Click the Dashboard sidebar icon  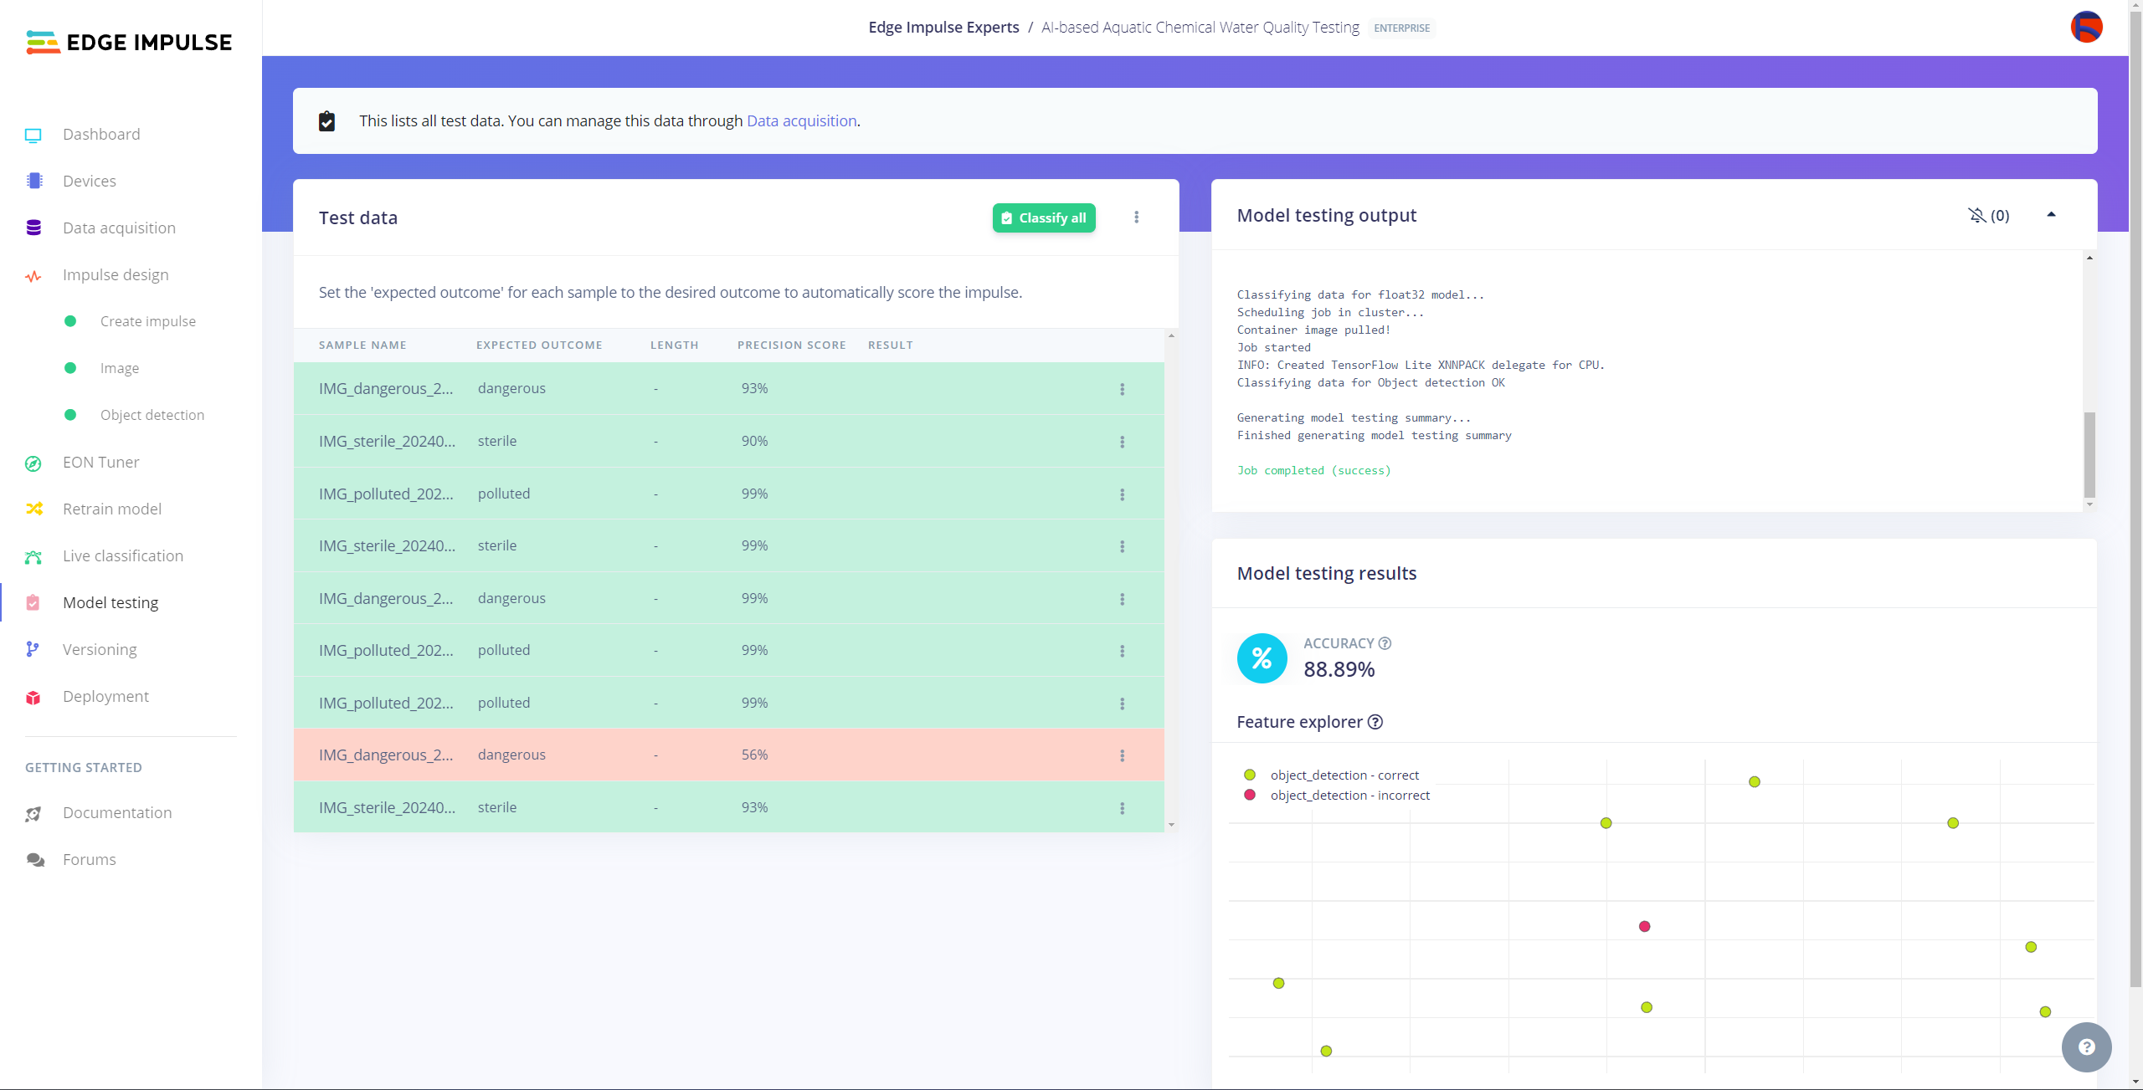[x=33, y=134]
